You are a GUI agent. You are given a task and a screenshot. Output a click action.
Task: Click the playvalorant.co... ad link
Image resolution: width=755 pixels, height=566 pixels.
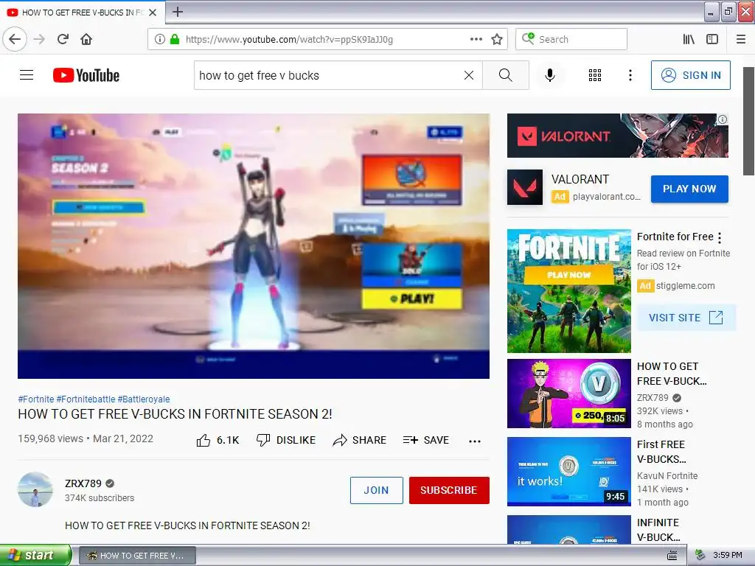coord(606,196)
